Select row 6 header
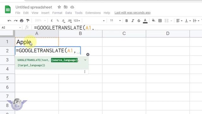Screen dimensions: 202x114 [7, 87]
